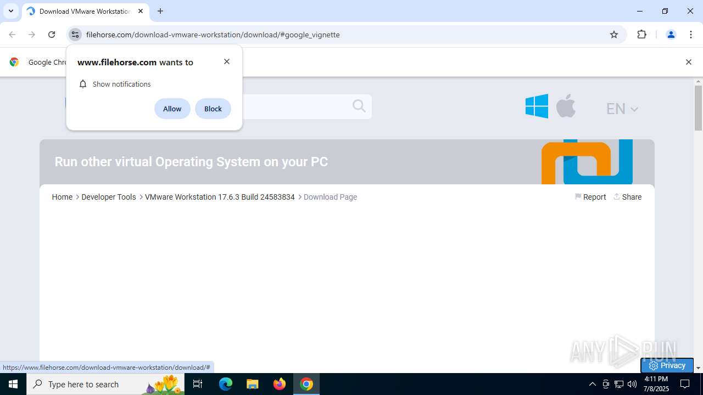Image resolution: width=703 pixels, height=395 pixels.
Task: Report this download page
Action: coord(590,197)
